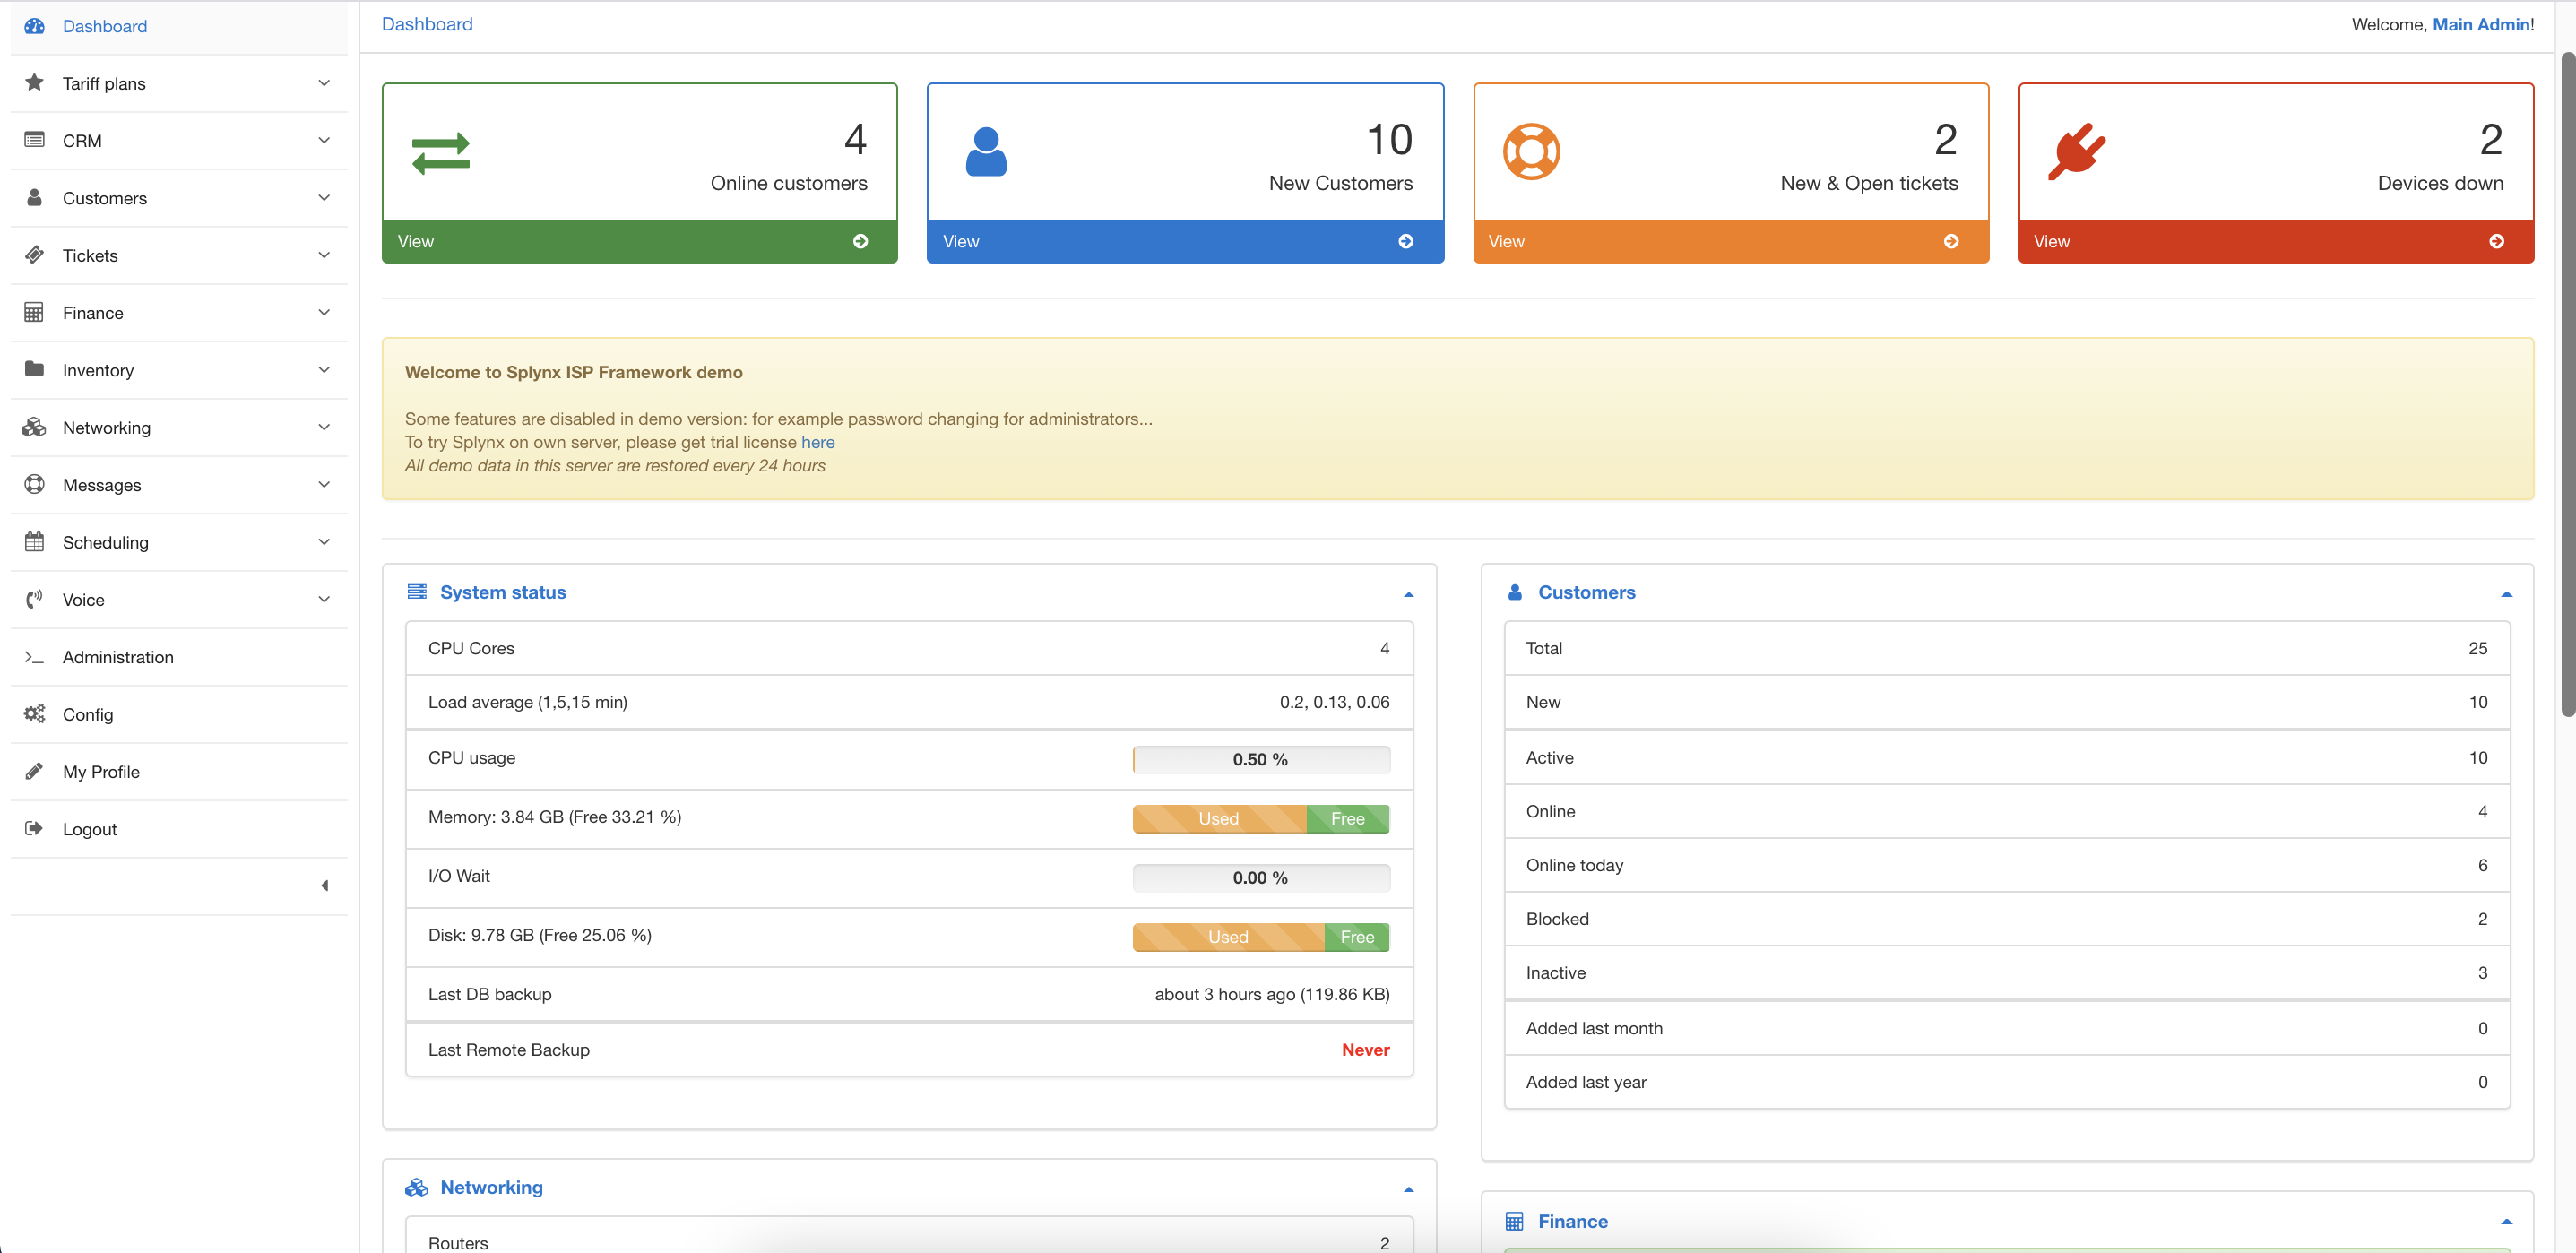Click the Scheduling calendar icon in sidebar
This screenshot has width=2576, height=1253.
coord(34,541)
